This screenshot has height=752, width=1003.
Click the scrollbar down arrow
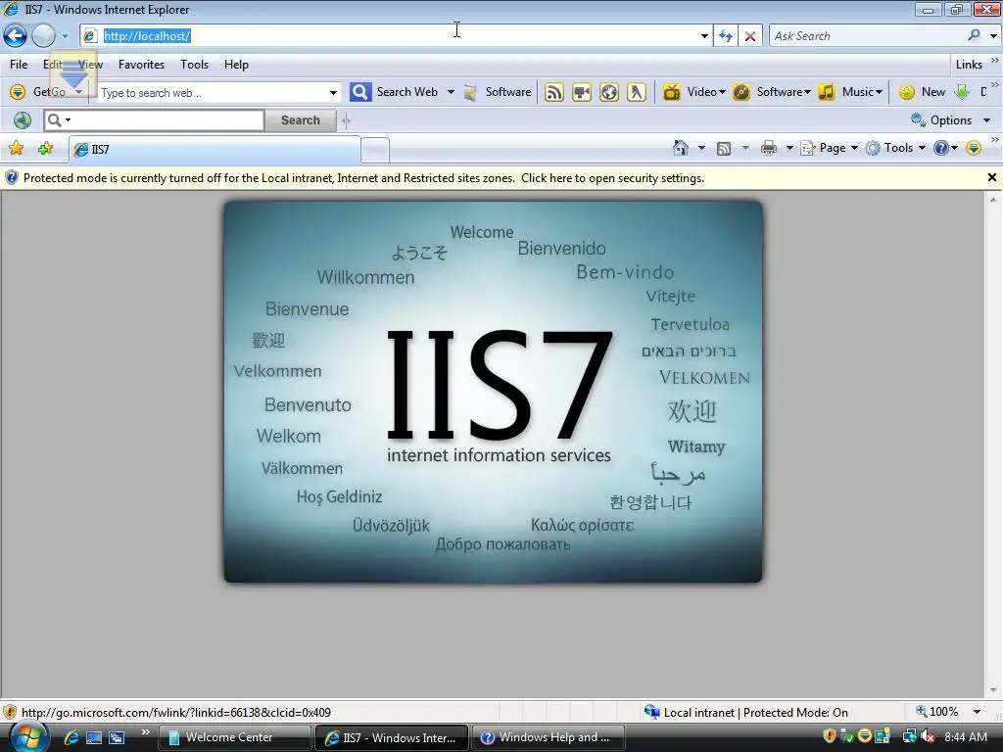coord(993,690)
